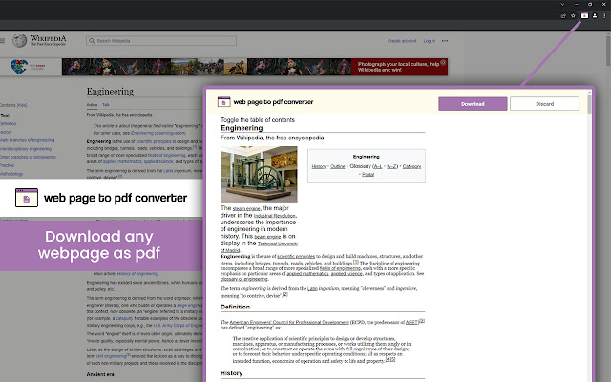The image size is (611, 382).
Task: Click the Wikipedia globe logo
Action: [x=19, y=40]
